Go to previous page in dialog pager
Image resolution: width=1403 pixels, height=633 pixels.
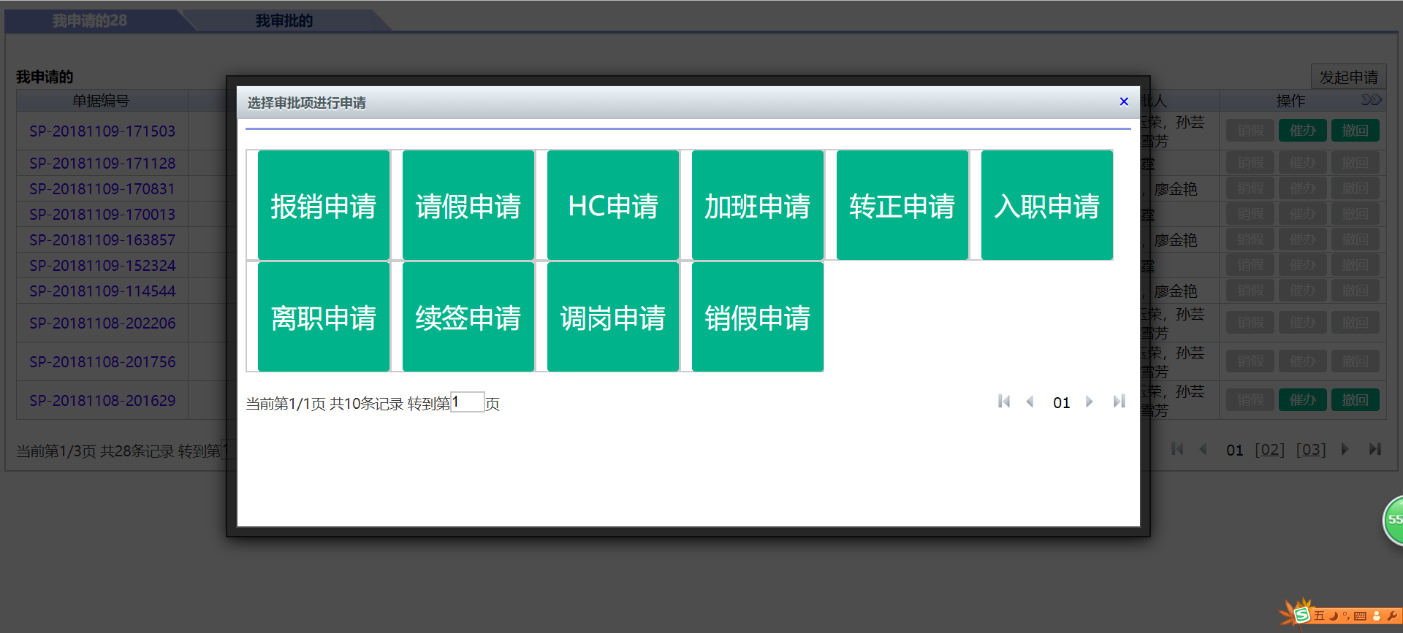[x=1030, y=402]
